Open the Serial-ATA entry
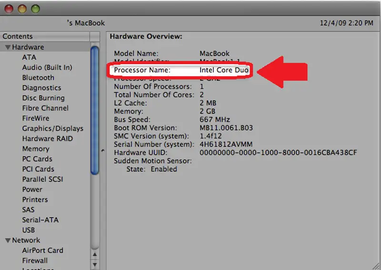 tap(40, 220)
